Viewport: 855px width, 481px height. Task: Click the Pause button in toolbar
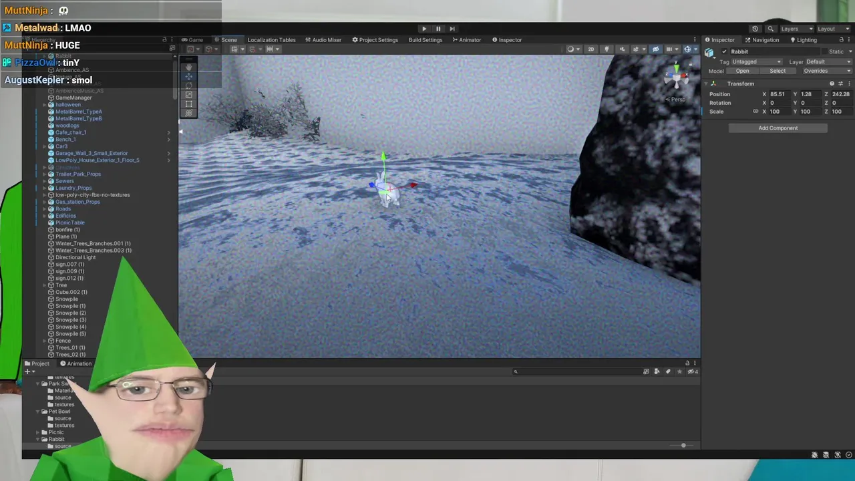coord(438,29)
